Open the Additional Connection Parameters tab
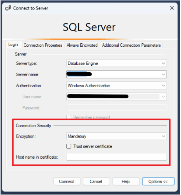The image size is (181, 195). [x=131, y=45]
